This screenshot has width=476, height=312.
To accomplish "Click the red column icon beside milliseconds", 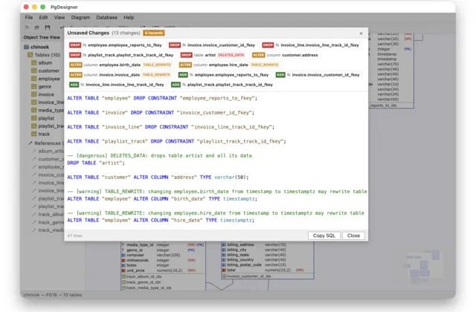I will pos(123,260).
